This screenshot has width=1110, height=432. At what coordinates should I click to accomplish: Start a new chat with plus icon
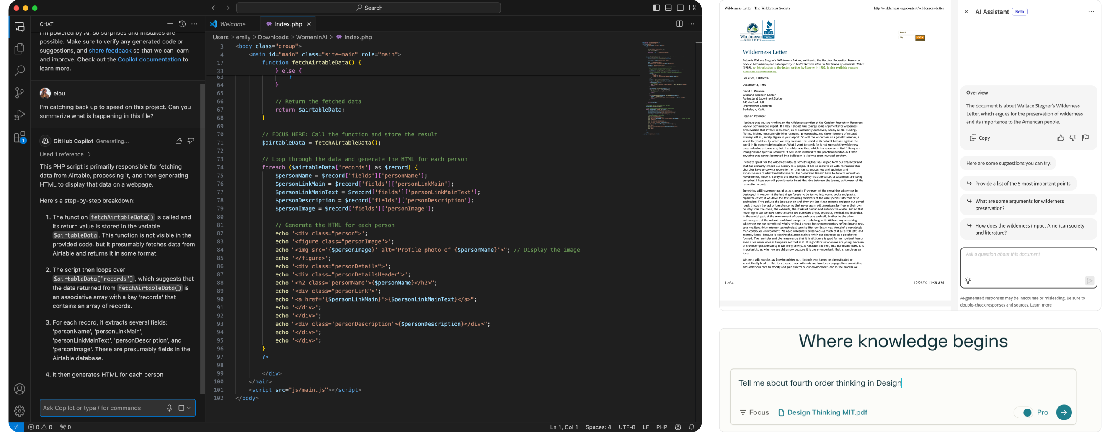click(170, 24)
